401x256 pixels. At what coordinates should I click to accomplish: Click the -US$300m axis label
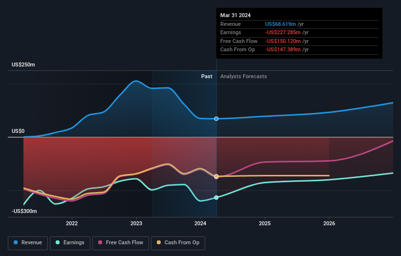pyautogui.click(x=24, y=211)
